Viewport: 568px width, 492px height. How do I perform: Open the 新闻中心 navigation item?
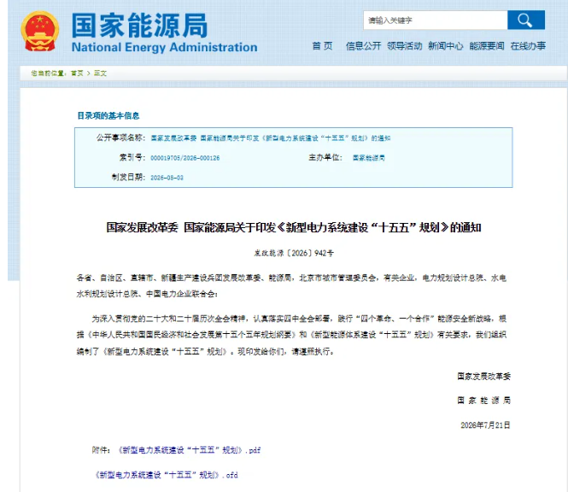coord(446,46)
